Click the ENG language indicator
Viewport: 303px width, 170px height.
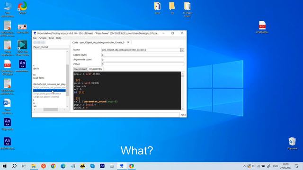point(276,166)
